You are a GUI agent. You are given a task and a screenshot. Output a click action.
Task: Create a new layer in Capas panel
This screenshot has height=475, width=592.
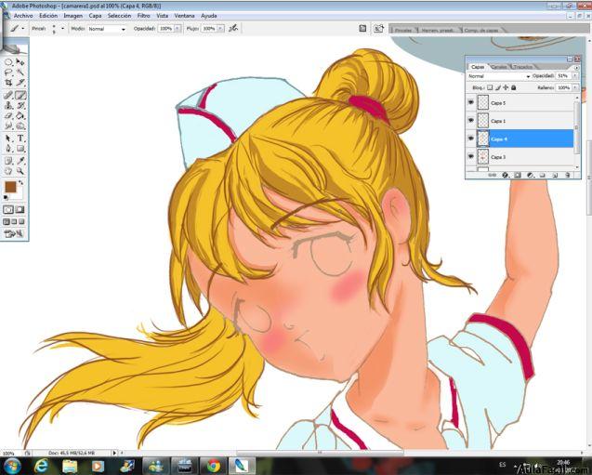[x=555, y=175]
